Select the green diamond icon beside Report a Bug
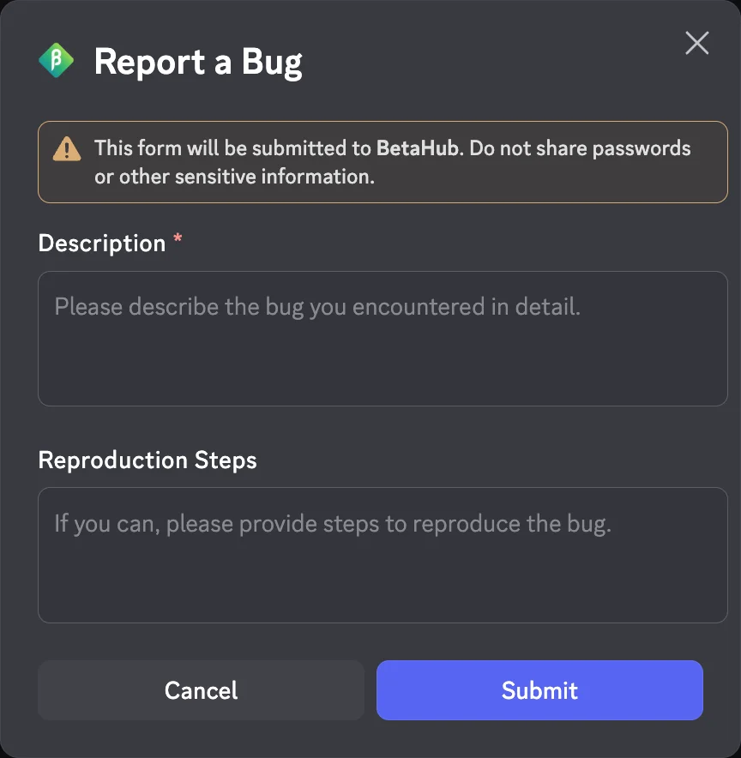The height and width of the screenshot is (758, 741). point(55,60)
